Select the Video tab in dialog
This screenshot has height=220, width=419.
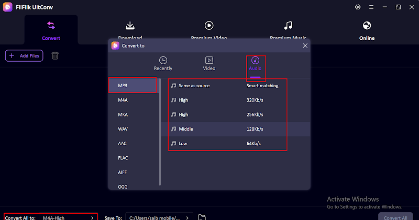click(209, 64)
